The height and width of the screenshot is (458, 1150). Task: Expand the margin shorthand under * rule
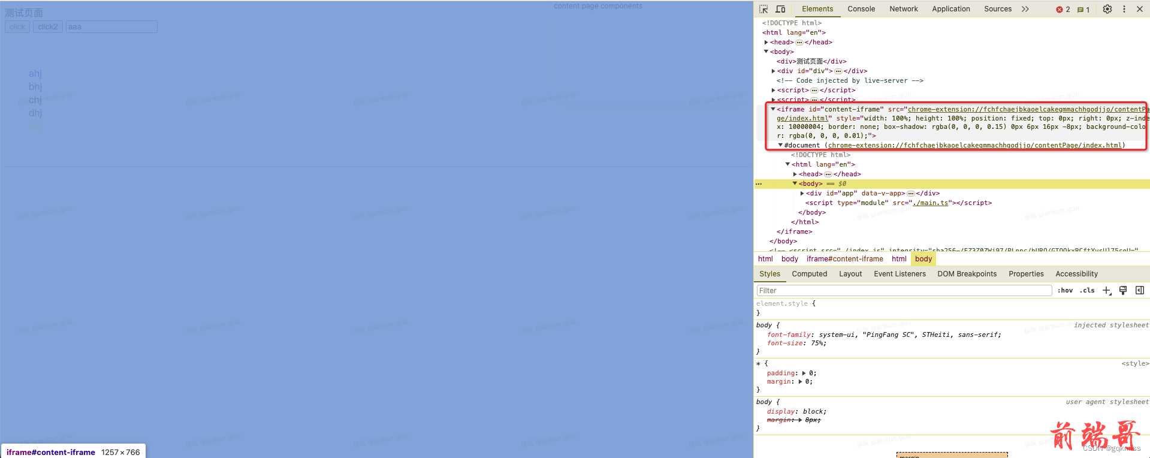800,382
